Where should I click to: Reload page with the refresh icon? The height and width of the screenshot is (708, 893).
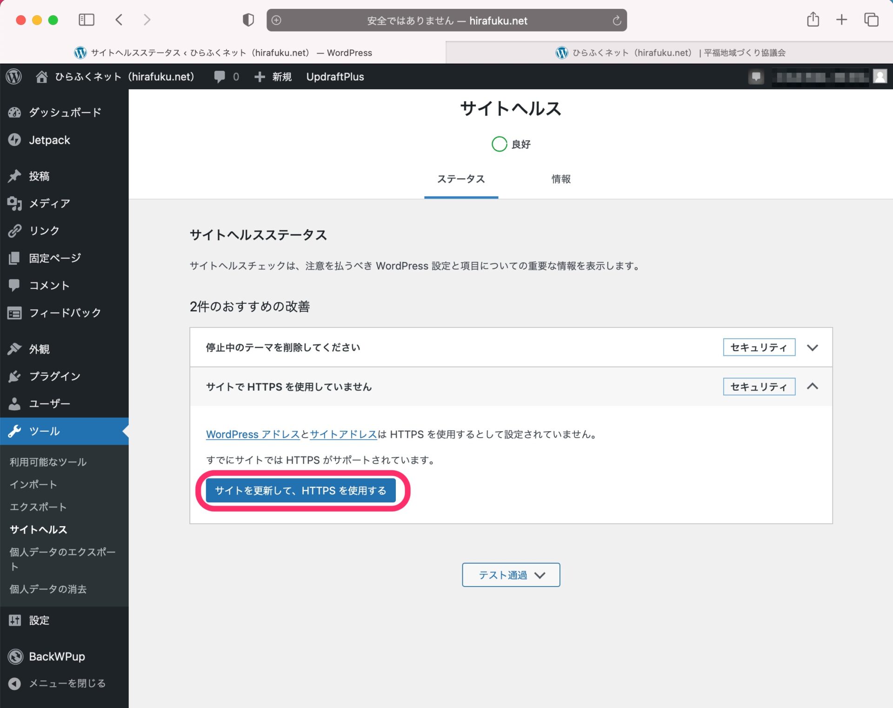pos(617,20)
